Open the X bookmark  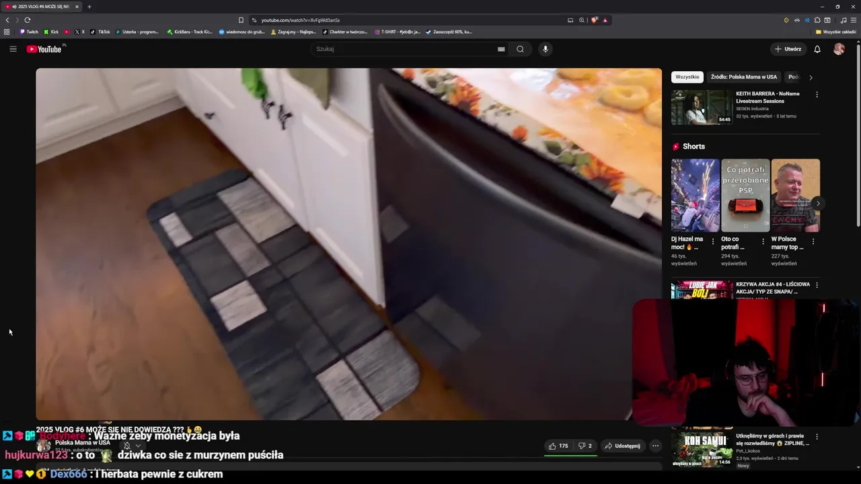(80, 32)
